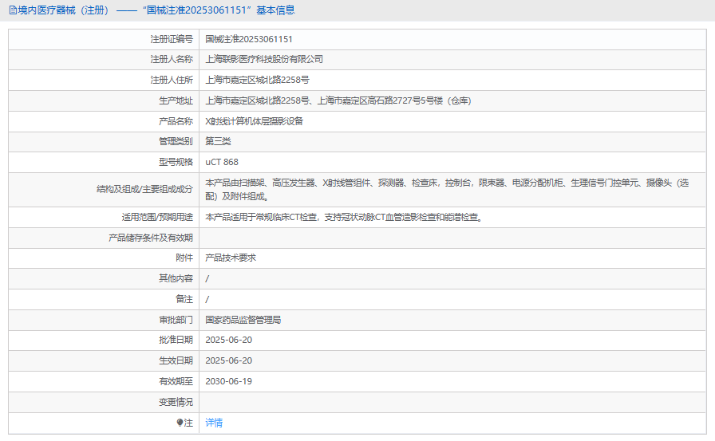
Task: Click the 备注 label
Action: click(184, 299)
